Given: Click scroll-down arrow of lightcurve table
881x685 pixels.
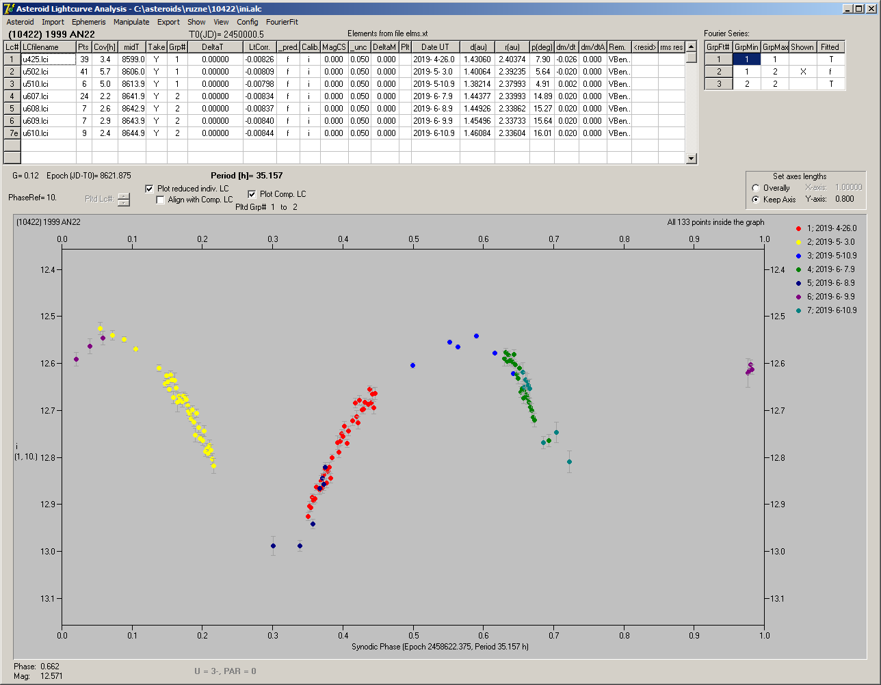Looking at the screenshot, I should (692, 159).
